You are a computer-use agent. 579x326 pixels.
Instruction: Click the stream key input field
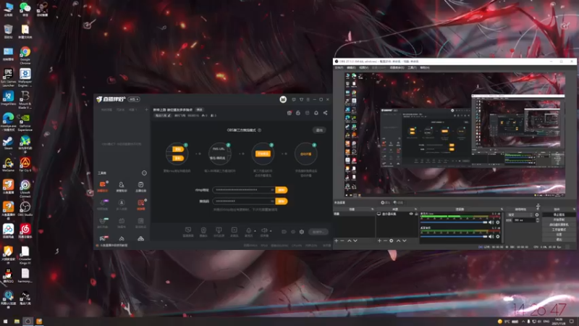[244, 201]
